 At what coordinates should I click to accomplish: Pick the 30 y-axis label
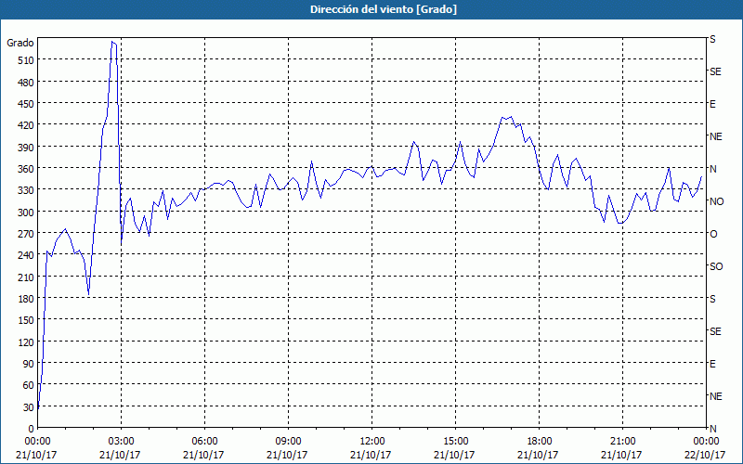(x=29, y=407)
